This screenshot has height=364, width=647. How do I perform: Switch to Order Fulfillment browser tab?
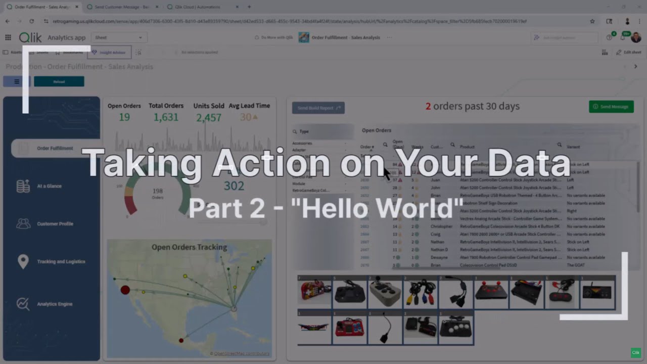pyautogui.click(x=41, y=7)
